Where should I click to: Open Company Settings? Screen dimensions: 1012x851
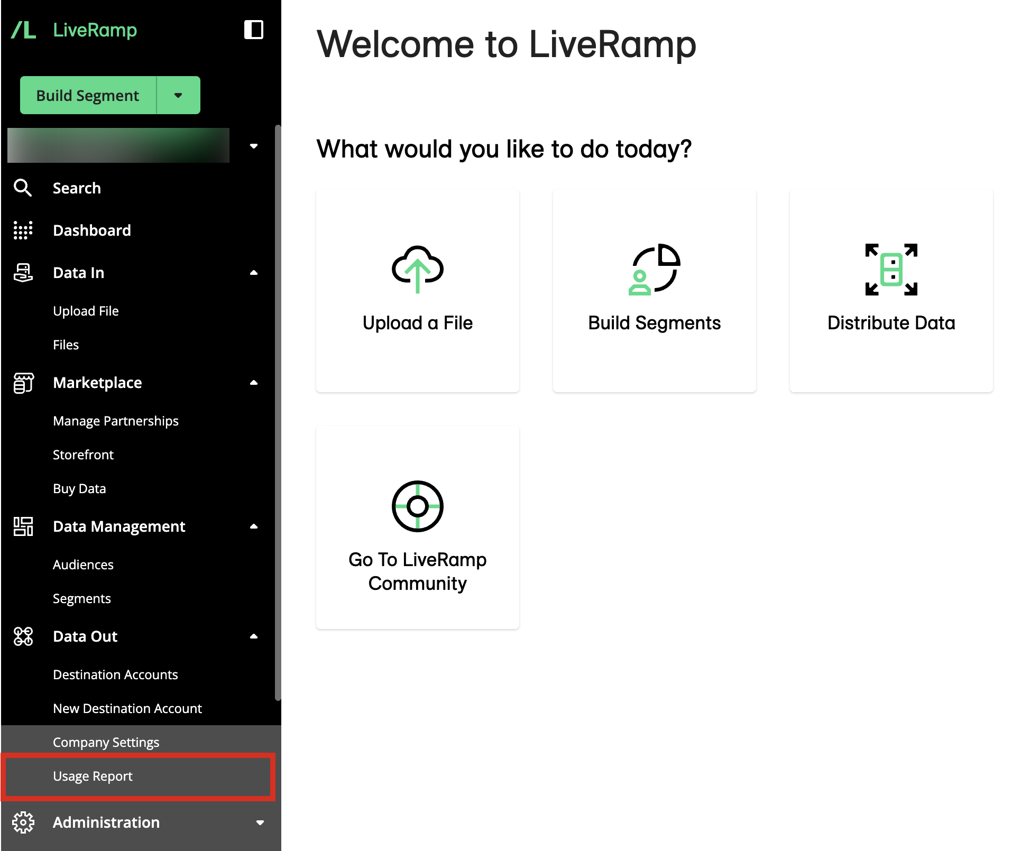[106, 742]
